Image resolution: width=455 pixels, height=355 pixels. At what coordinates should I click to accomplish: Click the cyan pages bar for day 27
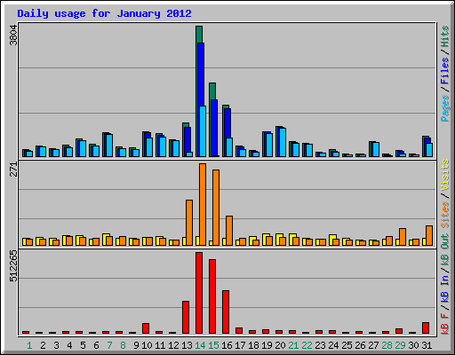click(x=376, y=149)
